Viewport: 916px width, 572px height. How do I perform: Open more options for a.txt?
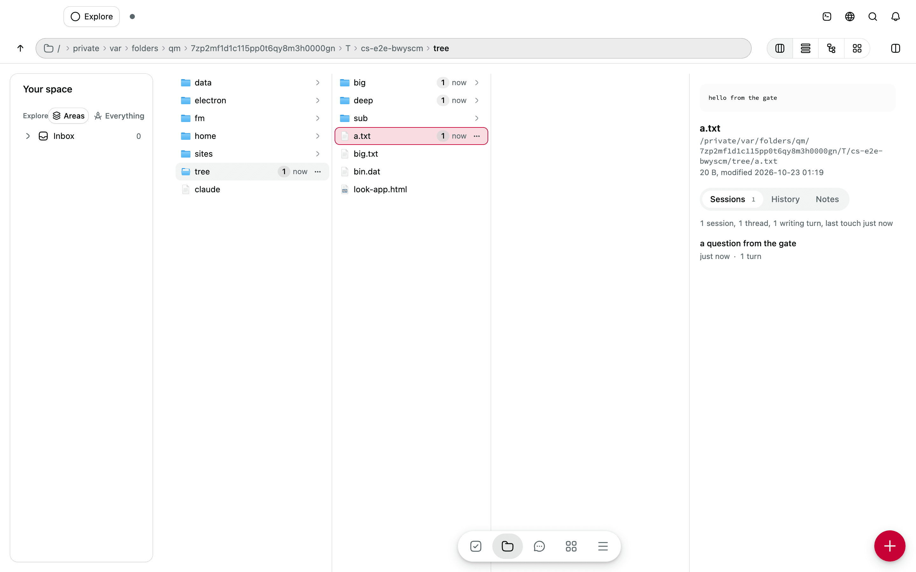[476, 136]
